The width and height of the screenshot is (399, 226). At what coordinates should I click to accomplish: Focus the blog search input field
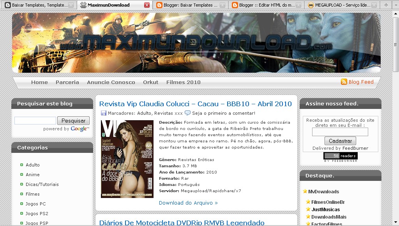point(35,121)
